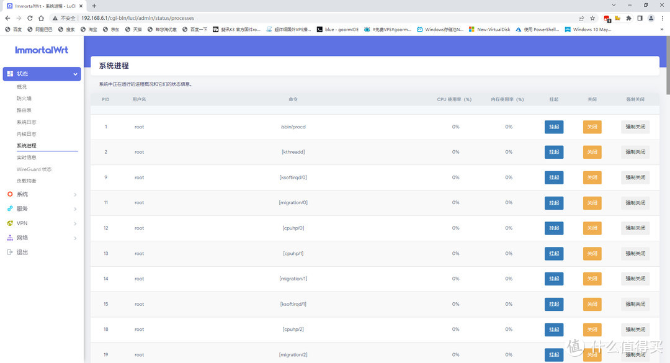The height and width of the screenshot is (363, 670).
Task: Click 关闭 for /sbin/procd process
Action: point(592,127)
